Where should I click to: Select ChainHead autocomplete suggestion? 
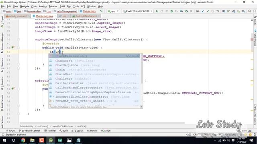pos(94,74)
